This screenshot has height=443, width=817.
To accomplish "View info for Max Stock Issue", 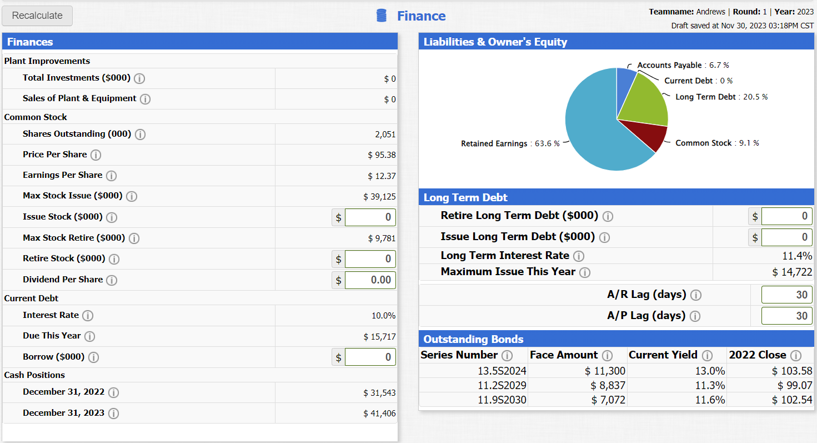I will pyautogui.click(x=132, y=196).
